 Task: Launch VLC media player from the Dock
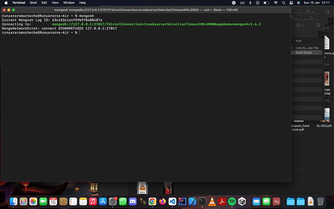213,201
